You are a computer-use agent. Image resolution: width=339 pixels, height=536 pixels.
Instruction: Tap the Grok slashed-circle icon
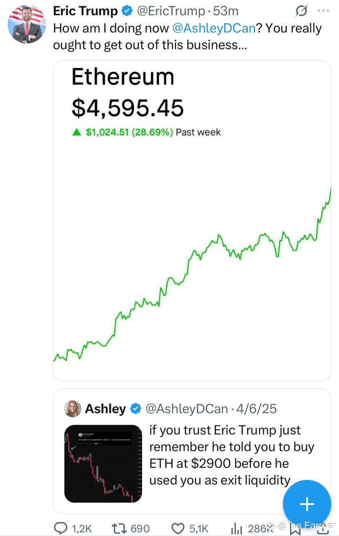coord(301,11)
